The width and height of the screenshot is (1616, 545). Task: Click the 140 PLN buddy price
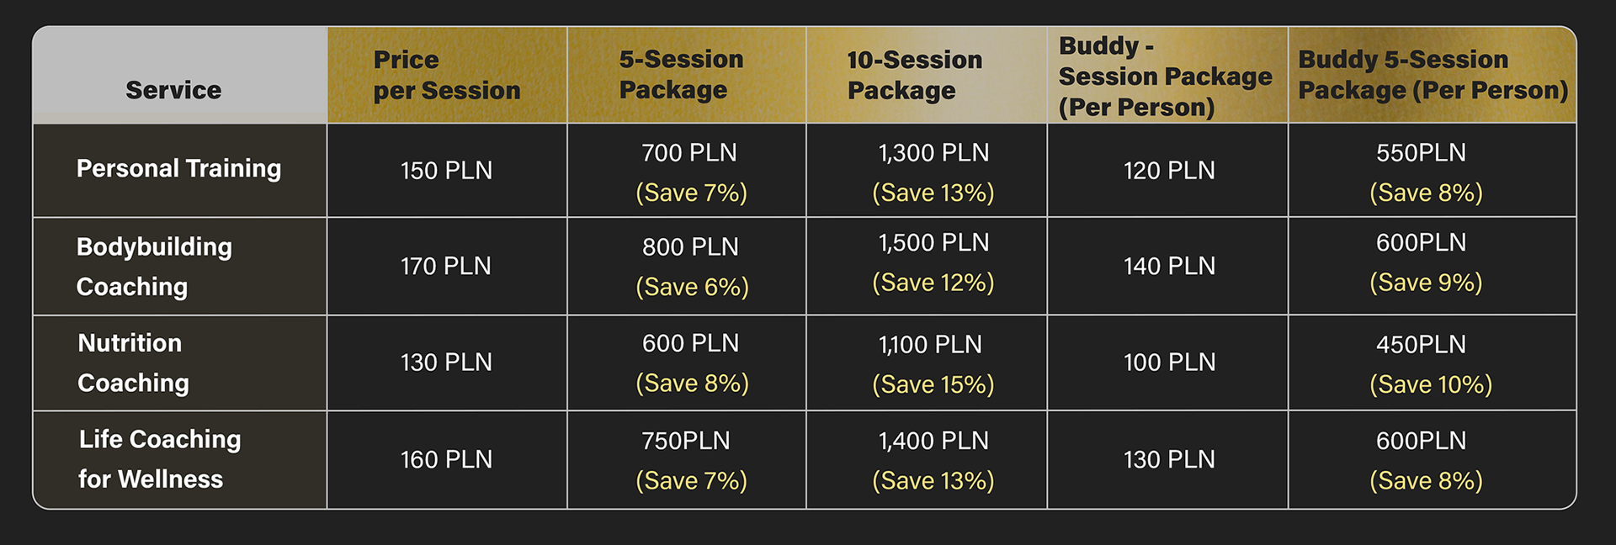coord(1169,267)
